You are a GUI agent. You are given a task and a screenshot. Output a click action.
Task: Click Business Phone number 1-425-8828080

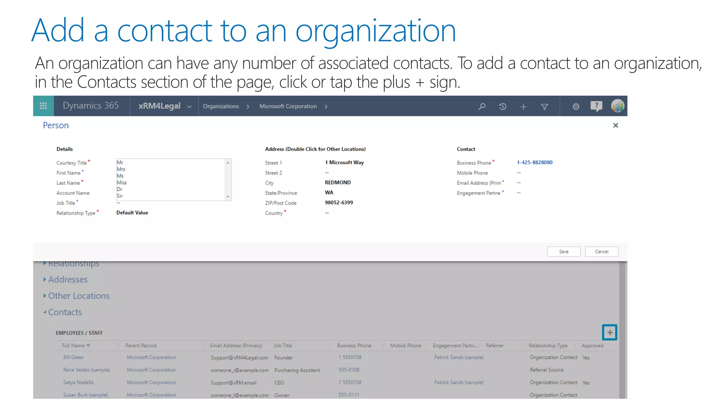click(534, 163)
